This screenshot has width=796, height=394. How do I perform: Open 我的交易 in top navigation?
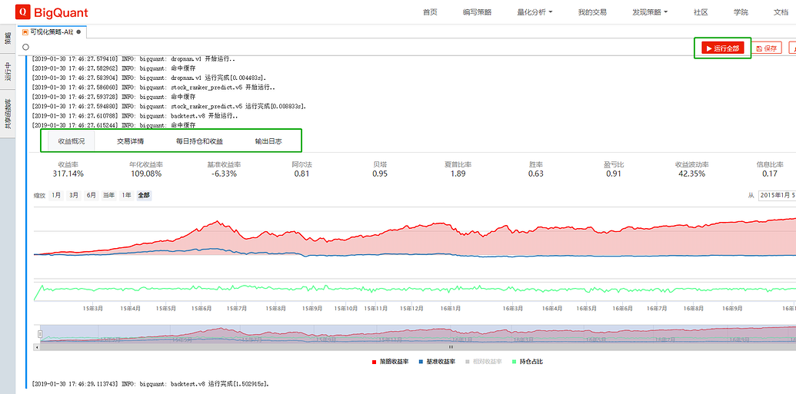pyautogui.click(x=592, y=12)
